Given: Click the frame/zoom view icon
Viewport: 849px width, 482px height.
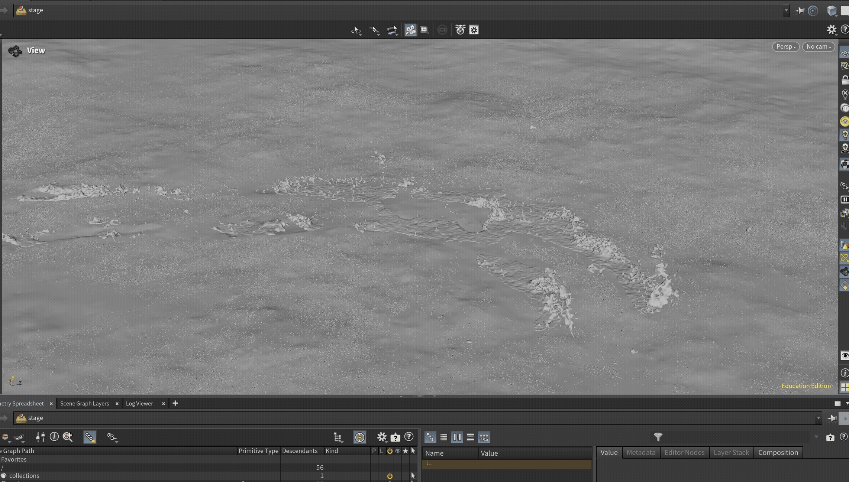Looking at the screenshot, I should coord(424,30).
